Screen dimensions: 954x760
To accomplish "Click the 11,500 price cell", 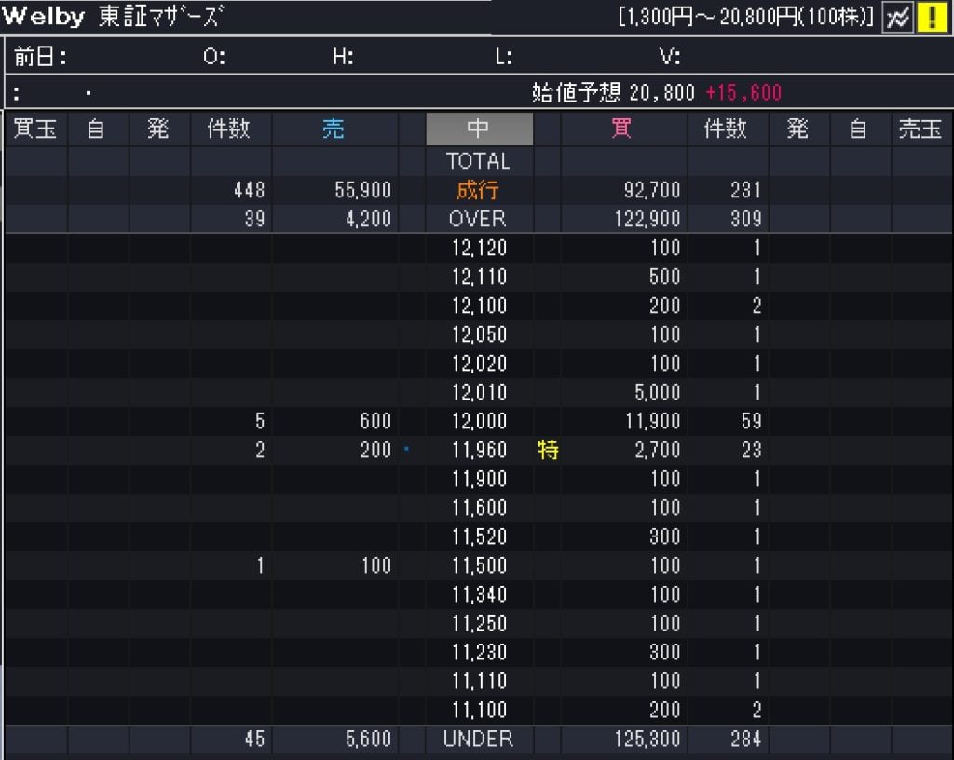I will point(479,565).
